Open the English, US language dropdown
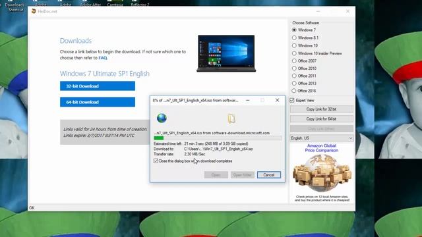 click(322, 138)
